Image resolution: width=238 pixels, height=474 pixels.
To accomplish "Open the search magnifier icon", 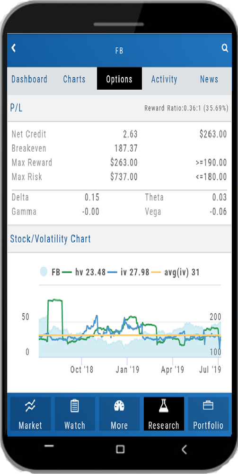I will (225, 48).
